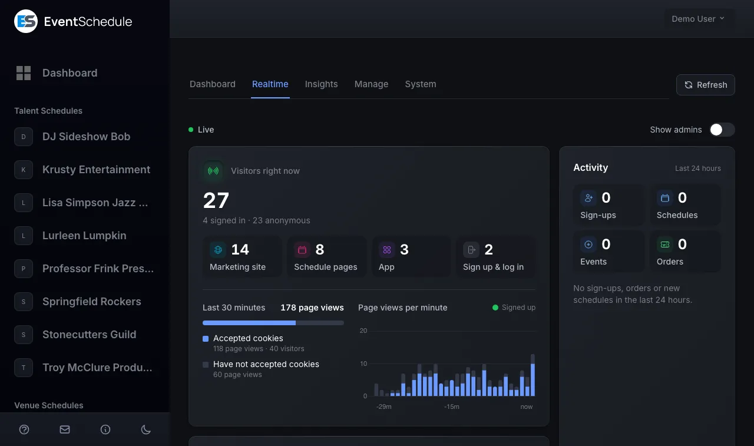
Task: Click the Marketing site globe icon
Action: 218,250
